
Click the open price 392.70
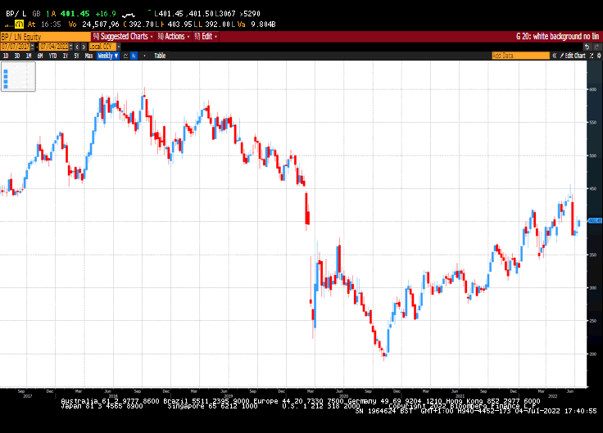pyautogui.click(x=141, y=25)
